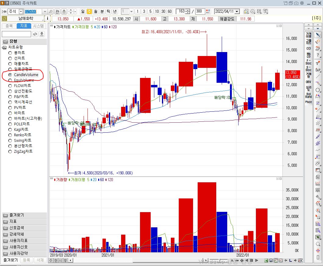Pick the circle shape drawing tool
Viewport: 323px width, 266px height.
pyautogui.click(x=318, y=90)
